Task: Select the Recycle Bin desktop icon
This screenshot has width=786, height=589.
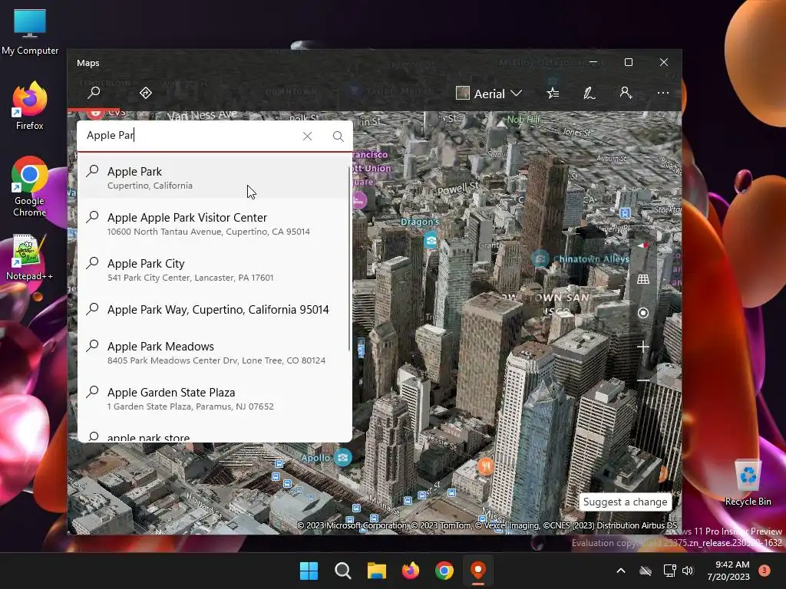Action: coord(748,483)
